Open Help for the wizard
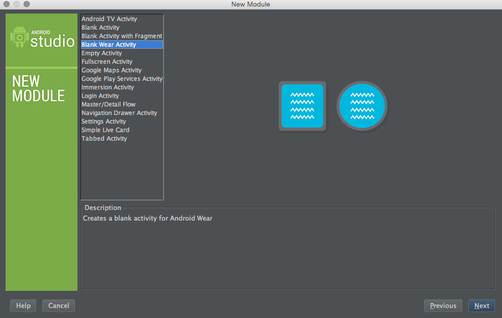Image resolution: width=502 pixels, height=318 pixels. pos(23,305)
